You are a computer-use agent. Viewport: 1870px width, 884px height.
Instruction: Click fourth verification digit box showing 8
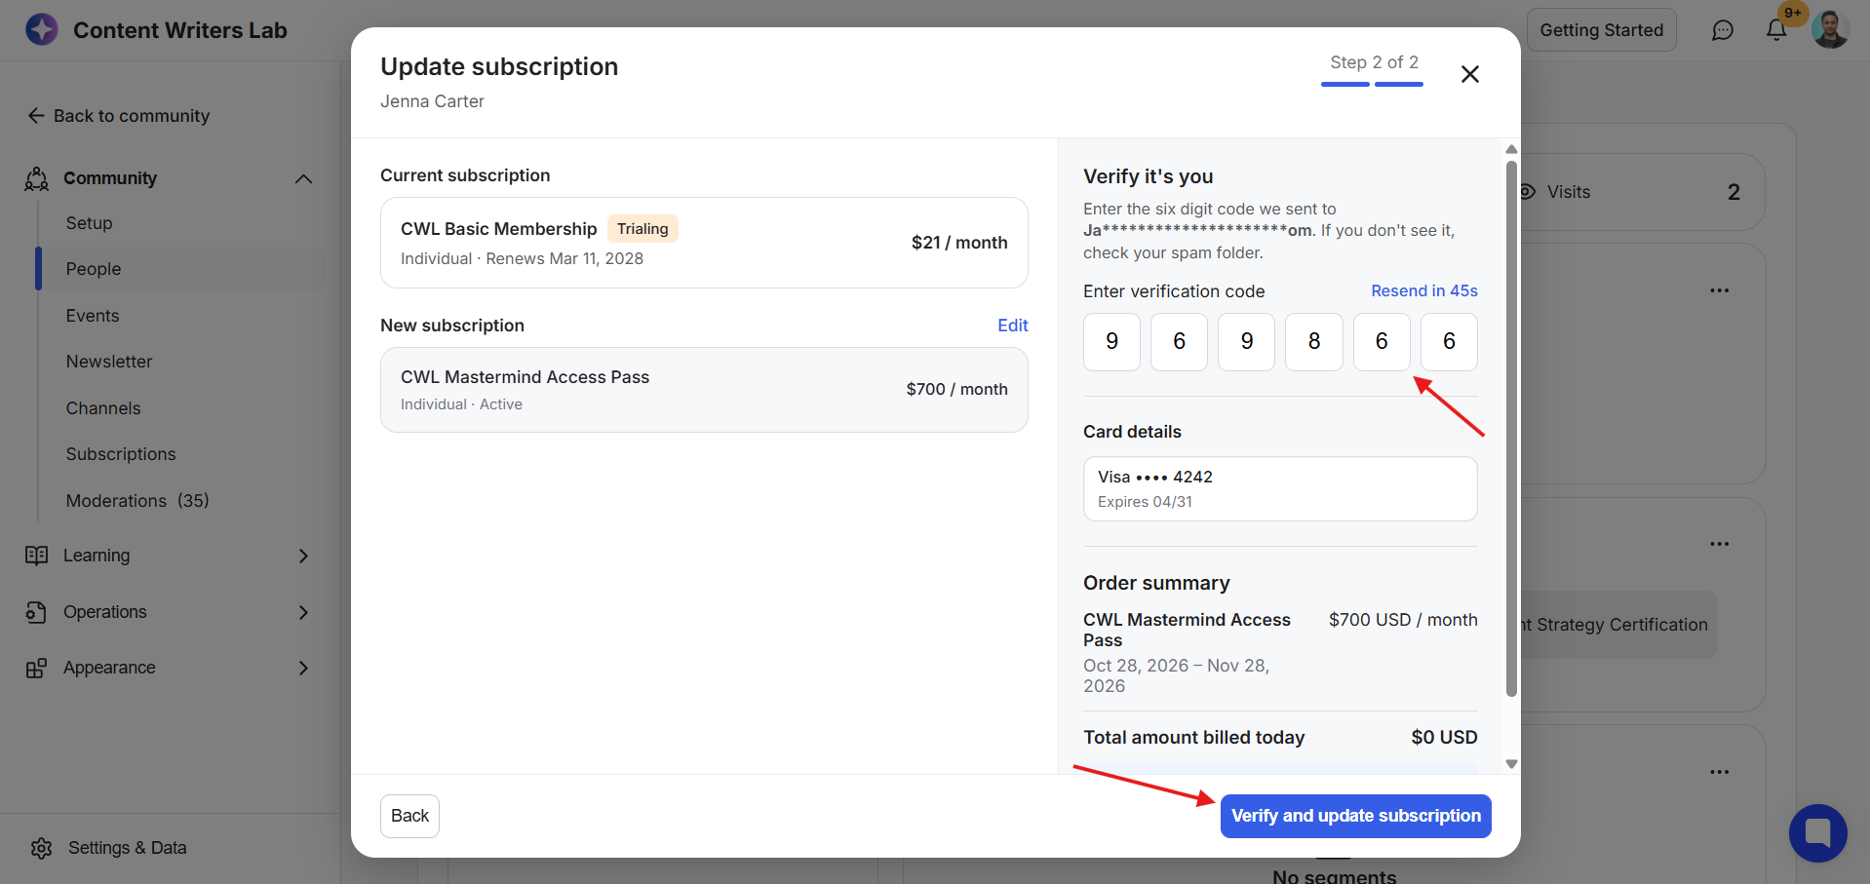1313,342
